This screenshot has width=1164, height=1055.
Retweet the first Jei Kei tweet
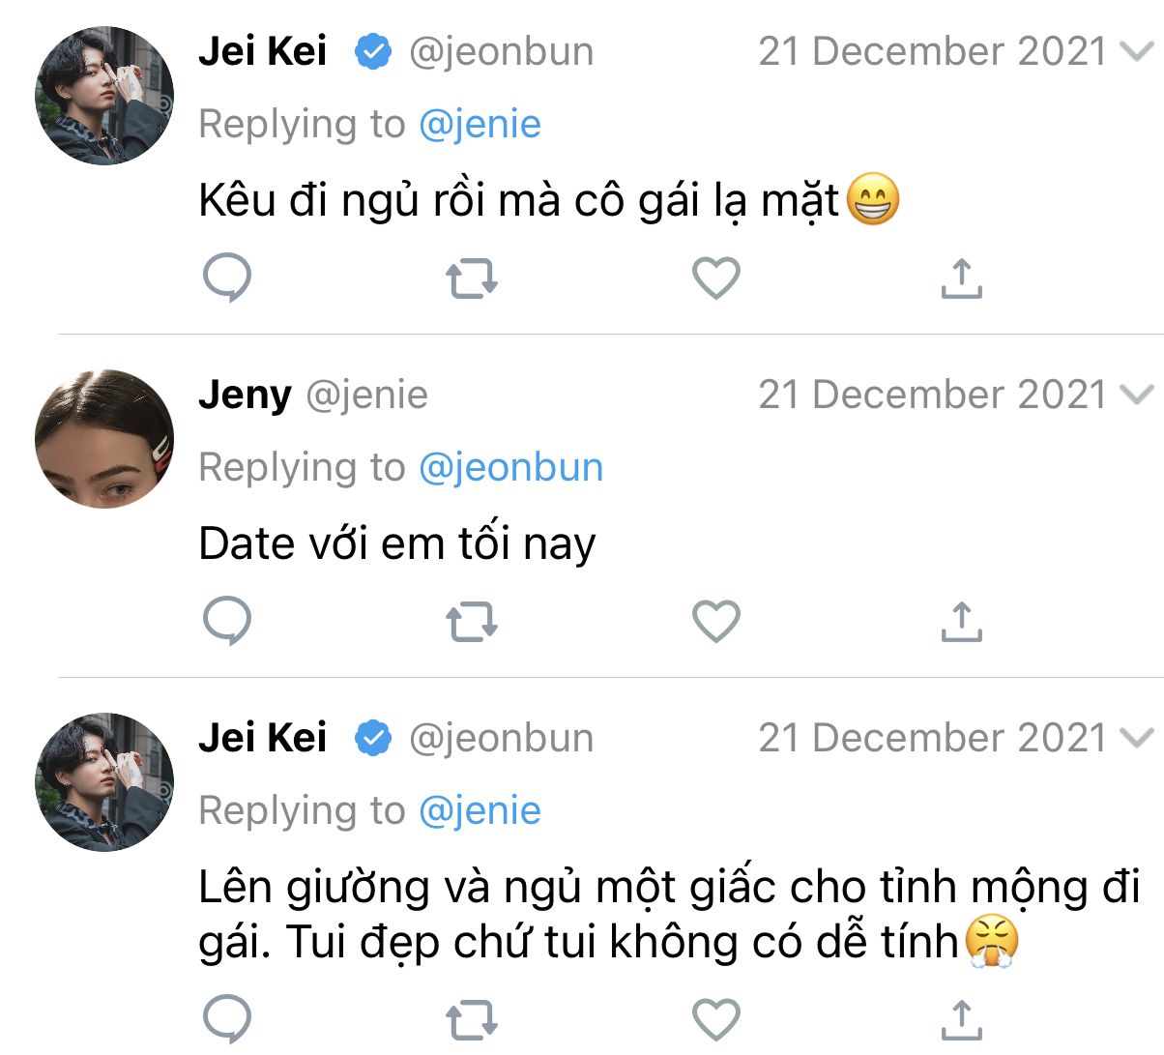[x=472, y=278]
